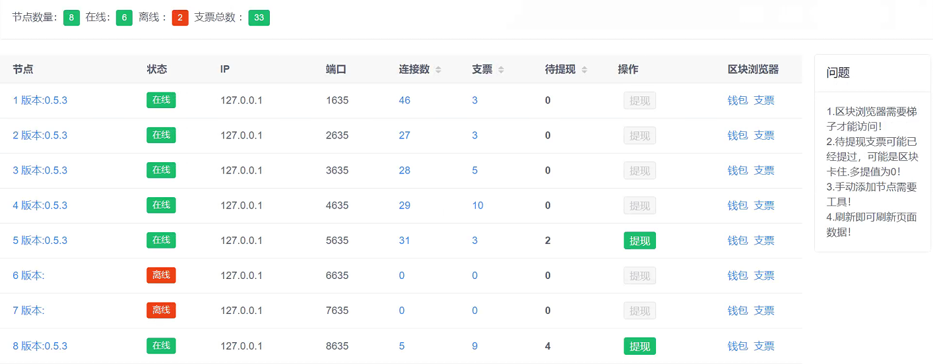Open 钱包 link for node 1
The image size is (933, 364).
coord(737,100)
